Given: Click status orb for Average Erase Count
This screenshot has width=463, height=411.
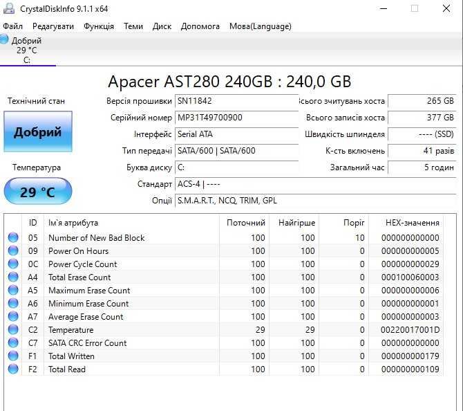Looking at the screenshot, I should pos(13,316).
